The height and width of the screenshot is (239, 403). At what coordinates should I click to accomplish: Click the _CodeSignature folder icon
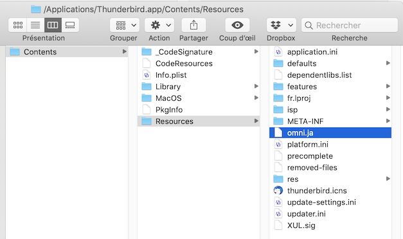click(x=147, y=51)
